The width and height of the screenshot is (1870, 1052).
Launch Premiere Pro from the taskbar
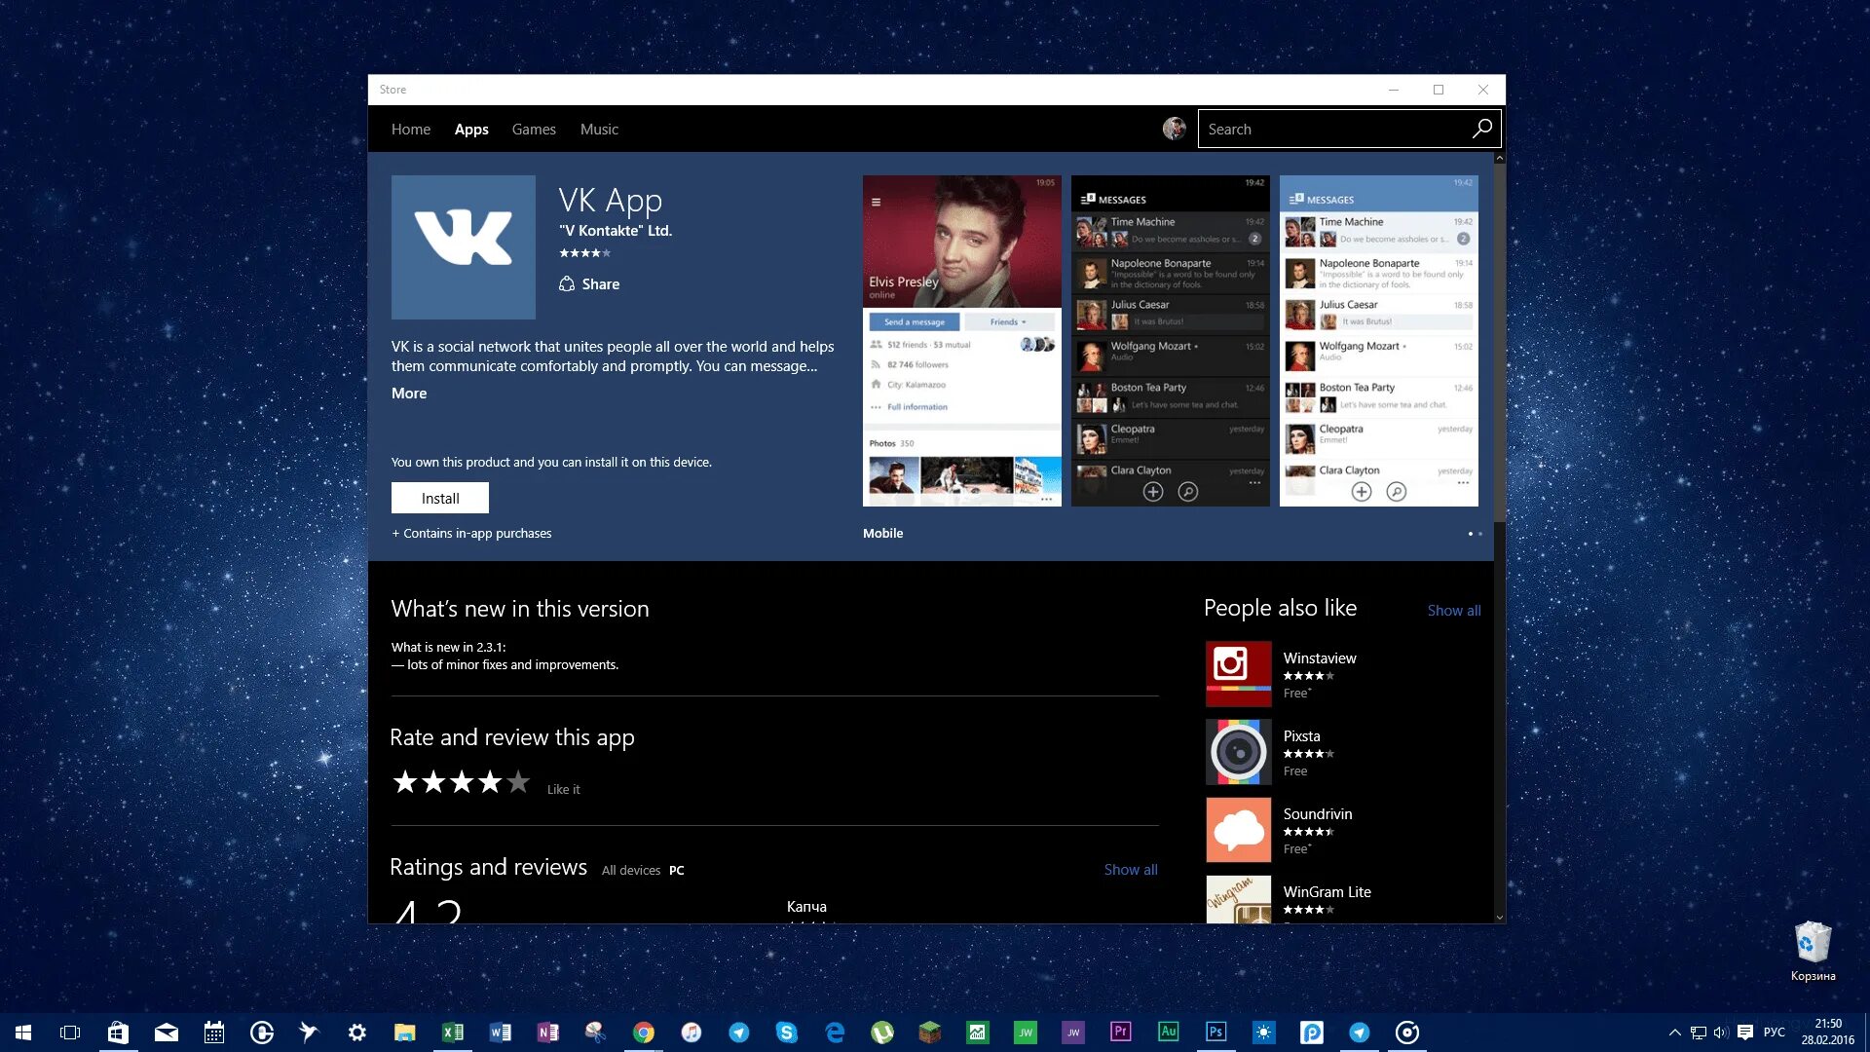(1121, 1033)
